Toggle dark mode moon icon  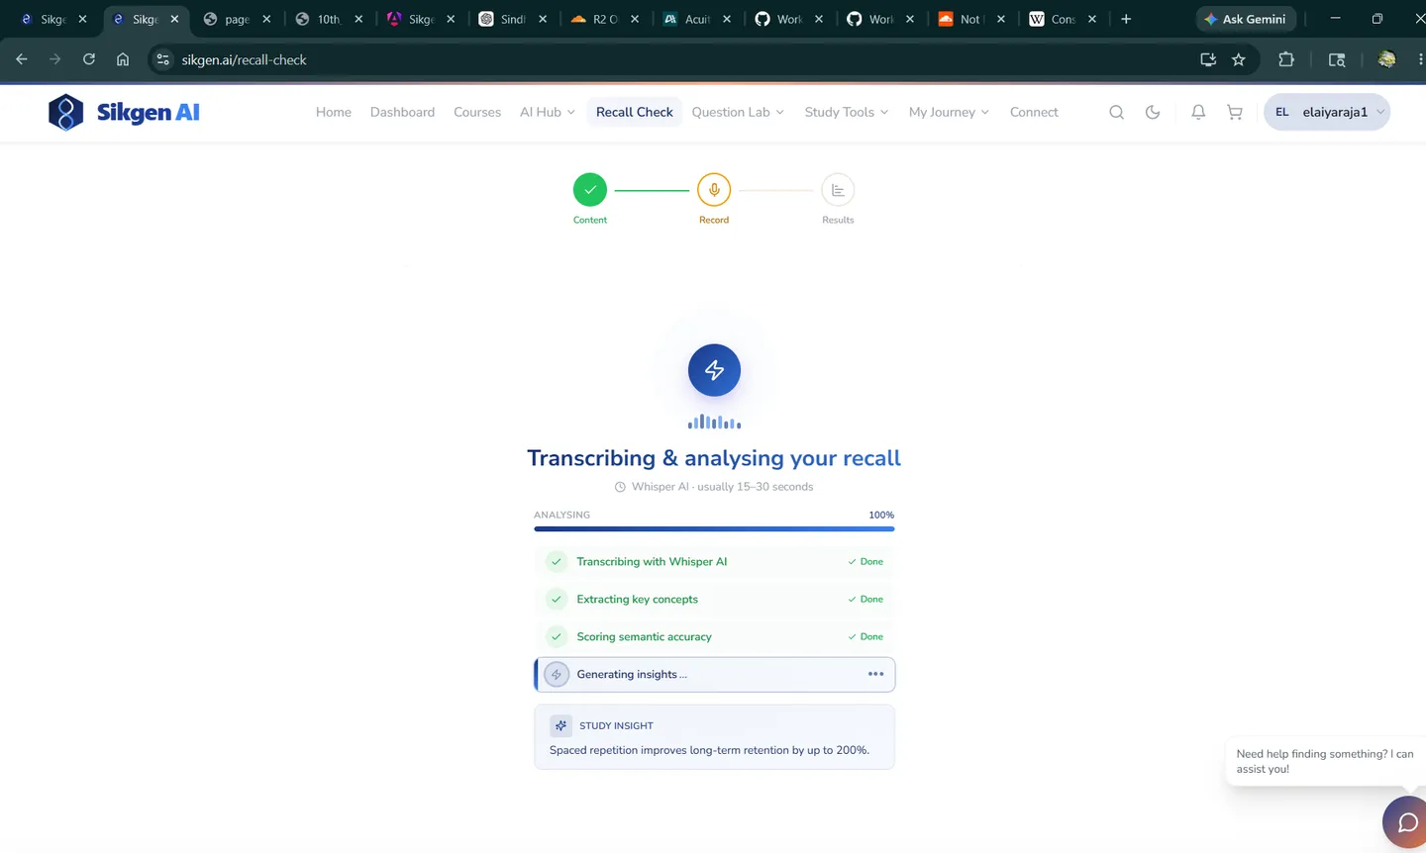[1153, 112]
